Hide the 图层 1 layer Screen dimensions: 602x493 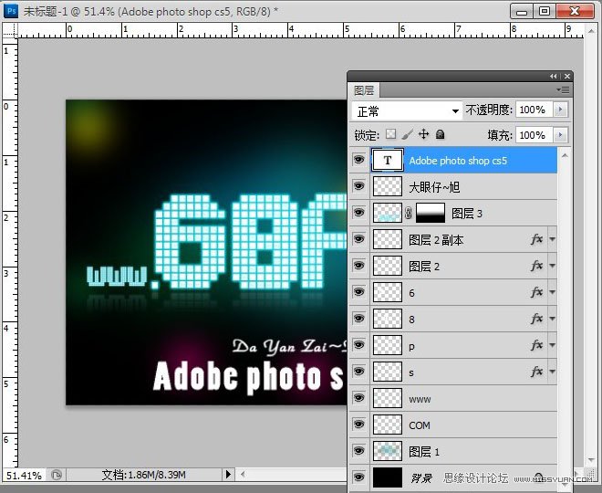point(359,451)
